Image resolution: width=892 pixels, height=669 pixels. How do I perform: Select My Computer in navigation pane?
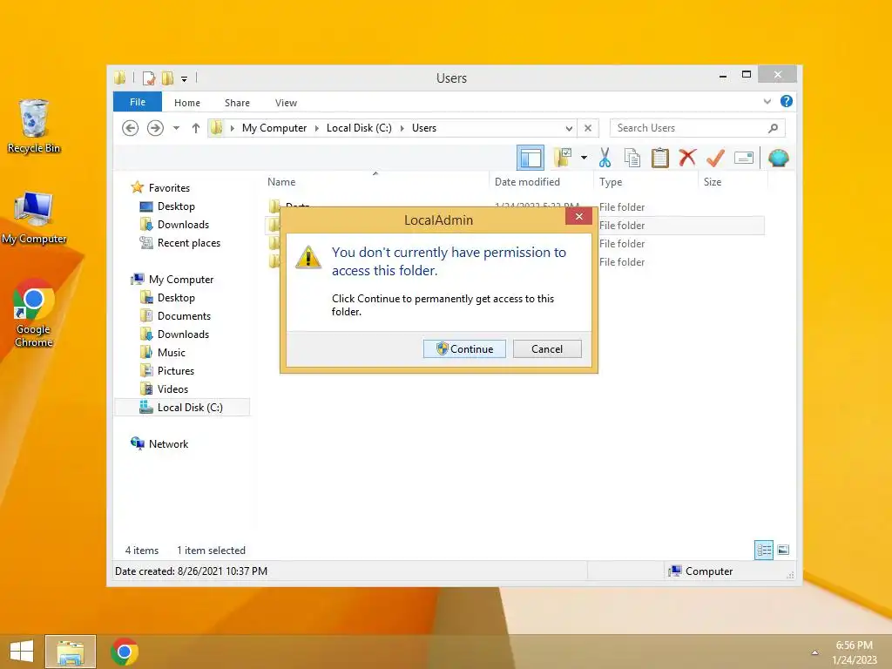click(181, 280)
